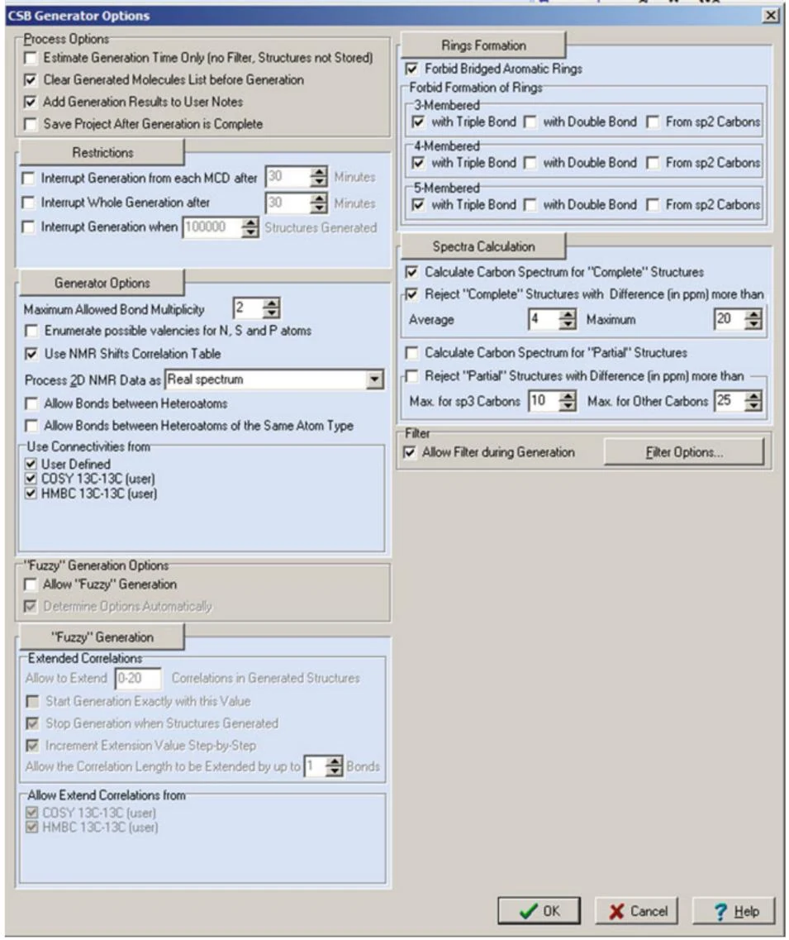789x940 pixels.
Task: Decrease Max. for Other Carbons value
Action: pyautogui.click(x=753, y=406)
